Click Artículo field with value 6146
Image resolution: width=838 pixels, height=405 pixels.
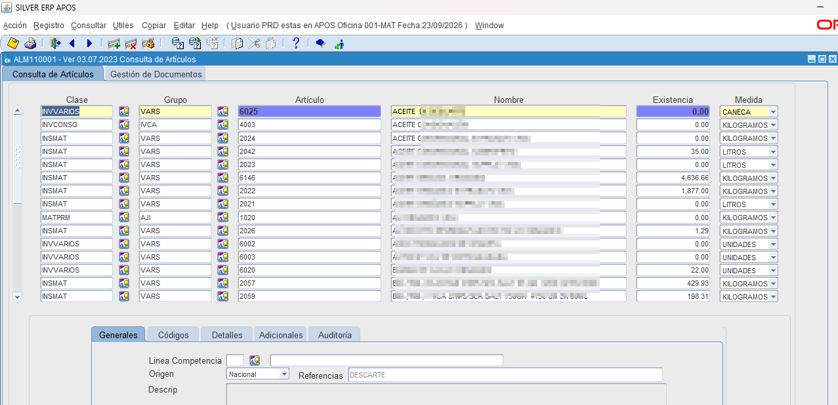coord(309,178)
